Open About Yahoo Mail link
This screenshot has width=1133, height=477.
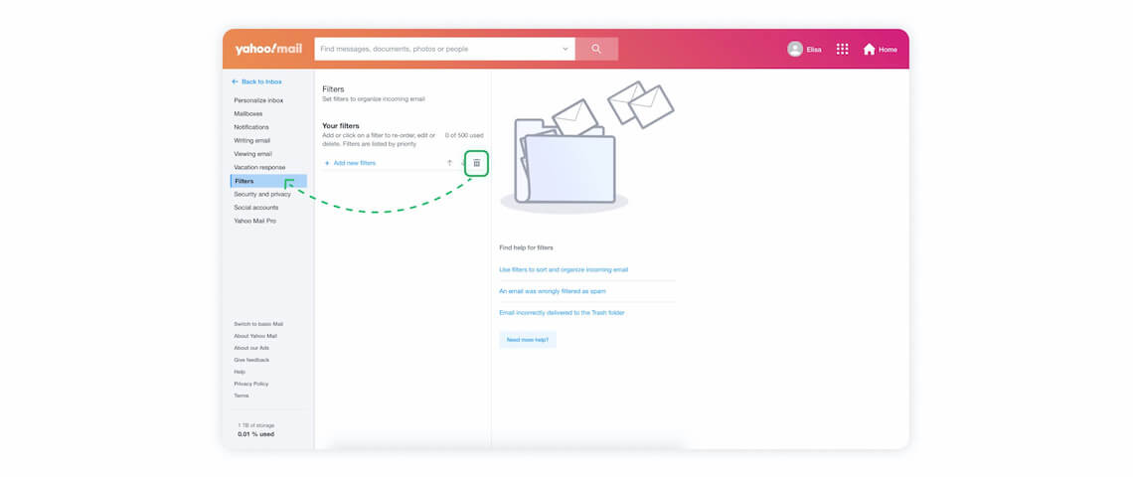(x=255, y=336)
